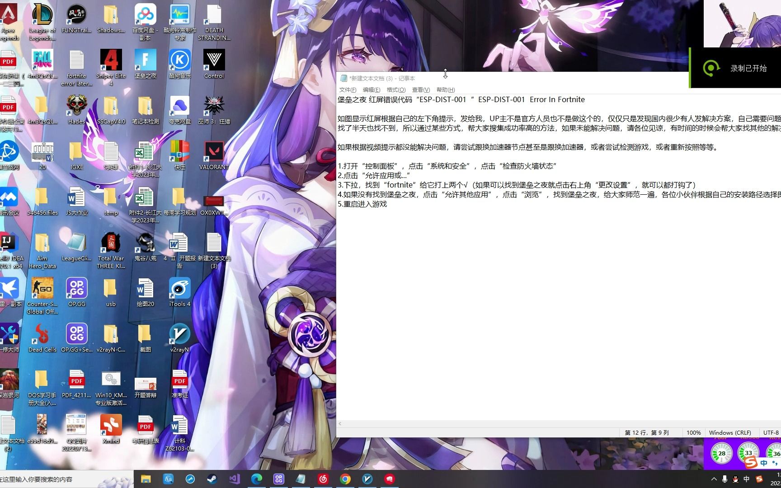Click the 录制已开始 recording notification

(736, 68)
